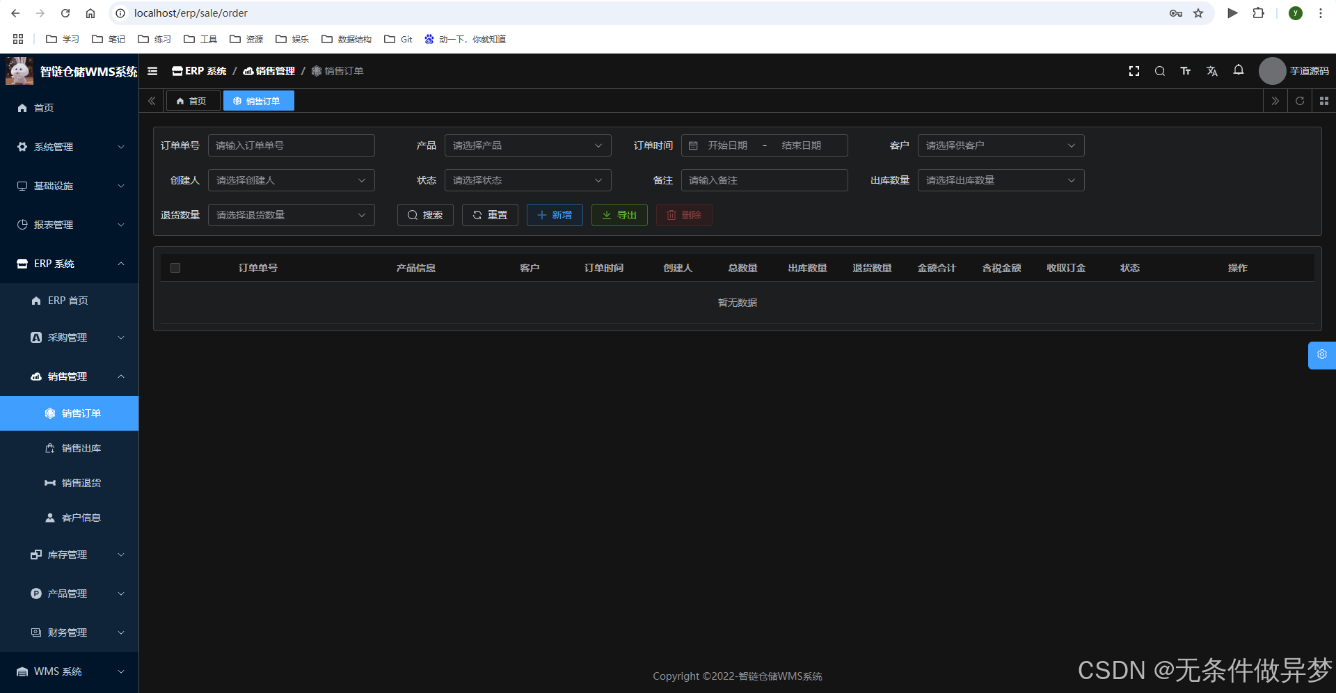
Task: Click 结束日期 end date field
Action: [801, 145]
